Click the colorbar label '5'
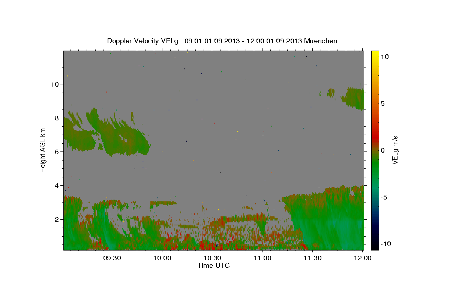The image size is (450, 300). pos(382,103)
